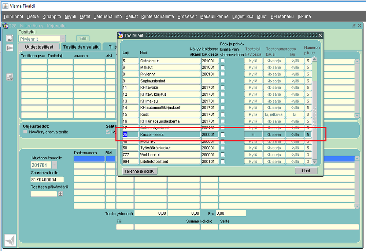Image resolution: width=366 pixels, height=251 pixels.
Task: Click the Kirjanpito window restore icon
Action: (354, 25)
